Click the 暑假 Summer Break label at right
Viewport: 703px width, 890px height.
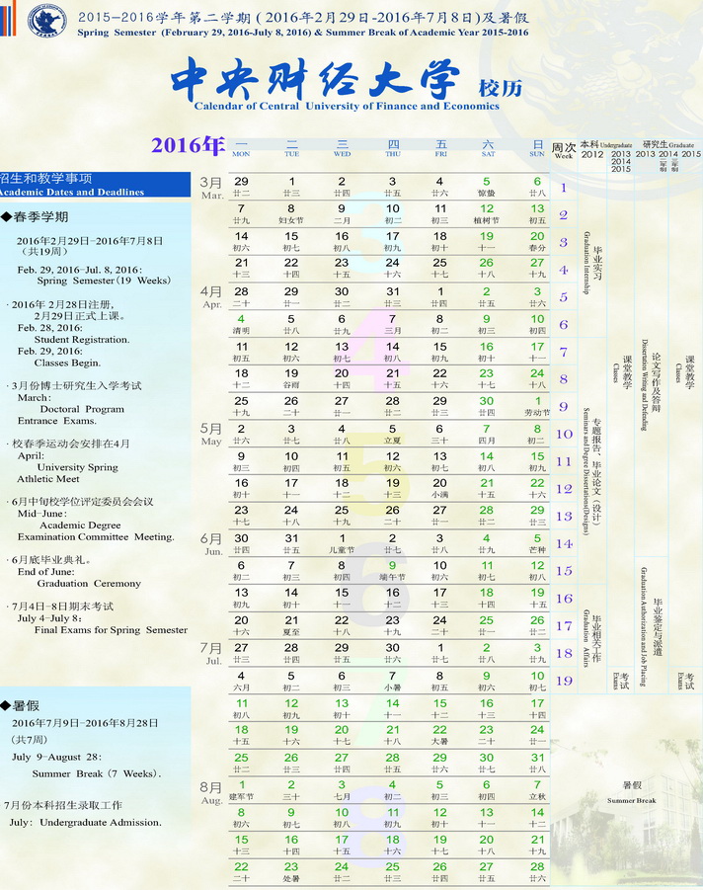click(x=631, y=792)
